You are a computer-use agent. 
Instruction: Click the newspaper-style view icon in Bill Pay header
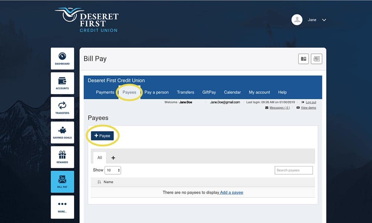[317, 59]
